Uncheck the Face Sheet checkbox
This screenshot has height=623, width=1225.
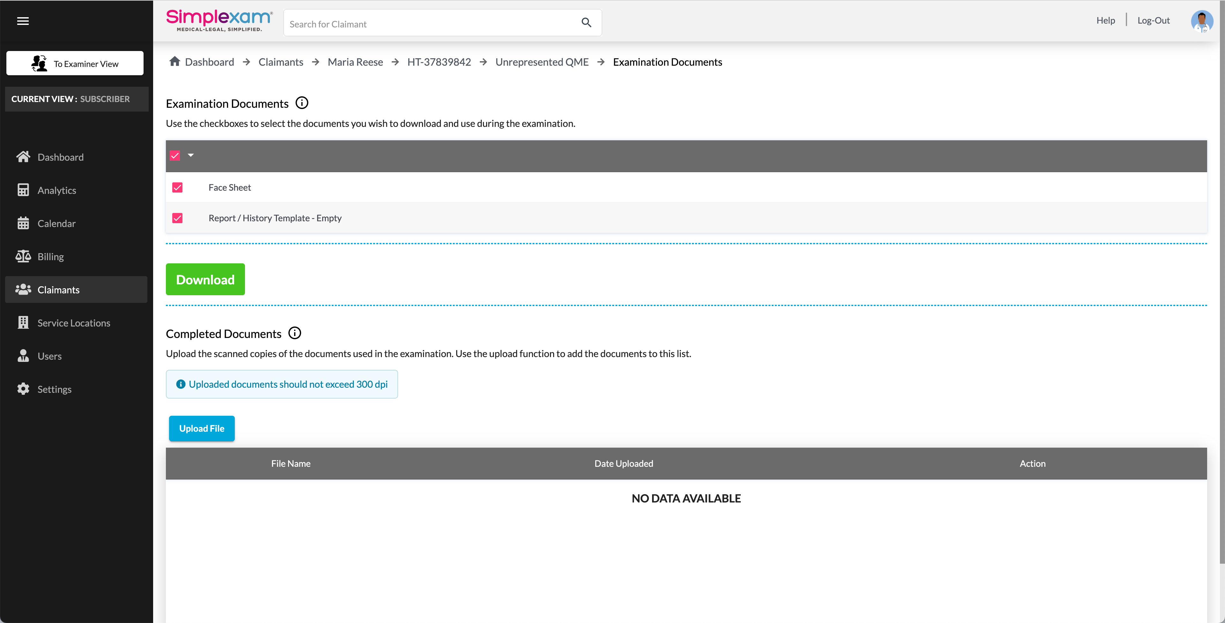[177, 187]
